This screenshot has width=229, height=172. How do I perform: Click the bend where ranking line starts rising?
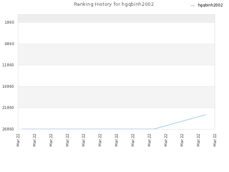[155, 129]
